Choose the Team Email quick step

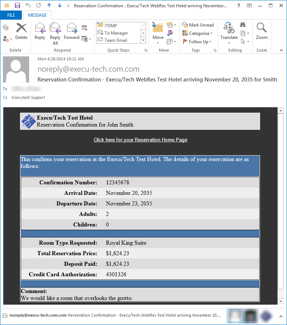coord(119,40)
